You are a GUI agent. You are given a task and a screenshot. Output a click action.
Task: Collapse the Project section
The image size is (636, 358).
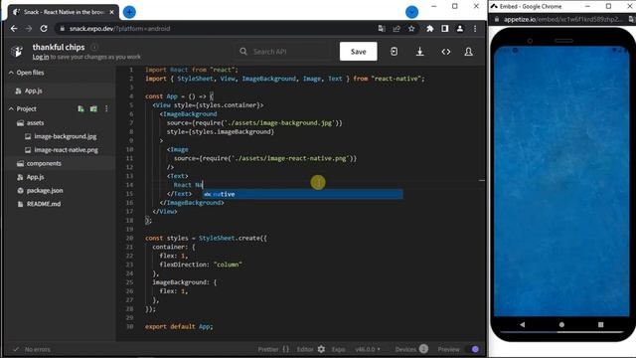tap(23, 108)
